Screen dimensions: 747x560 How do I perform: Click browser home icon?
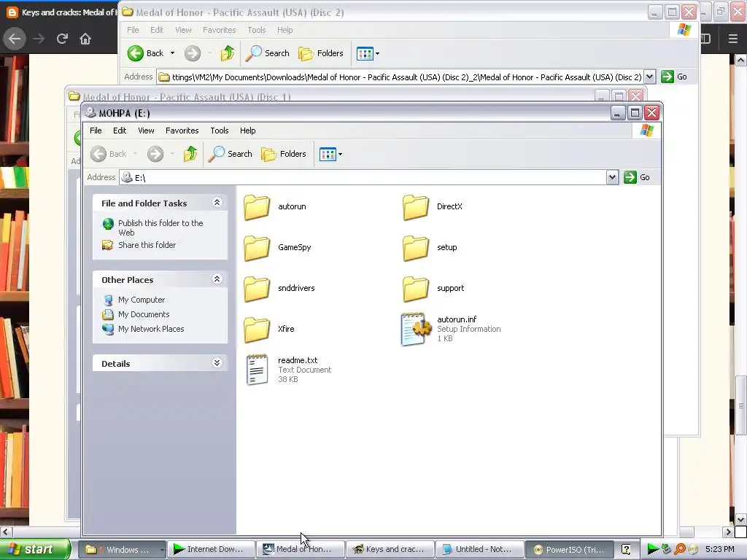[85, 39]
